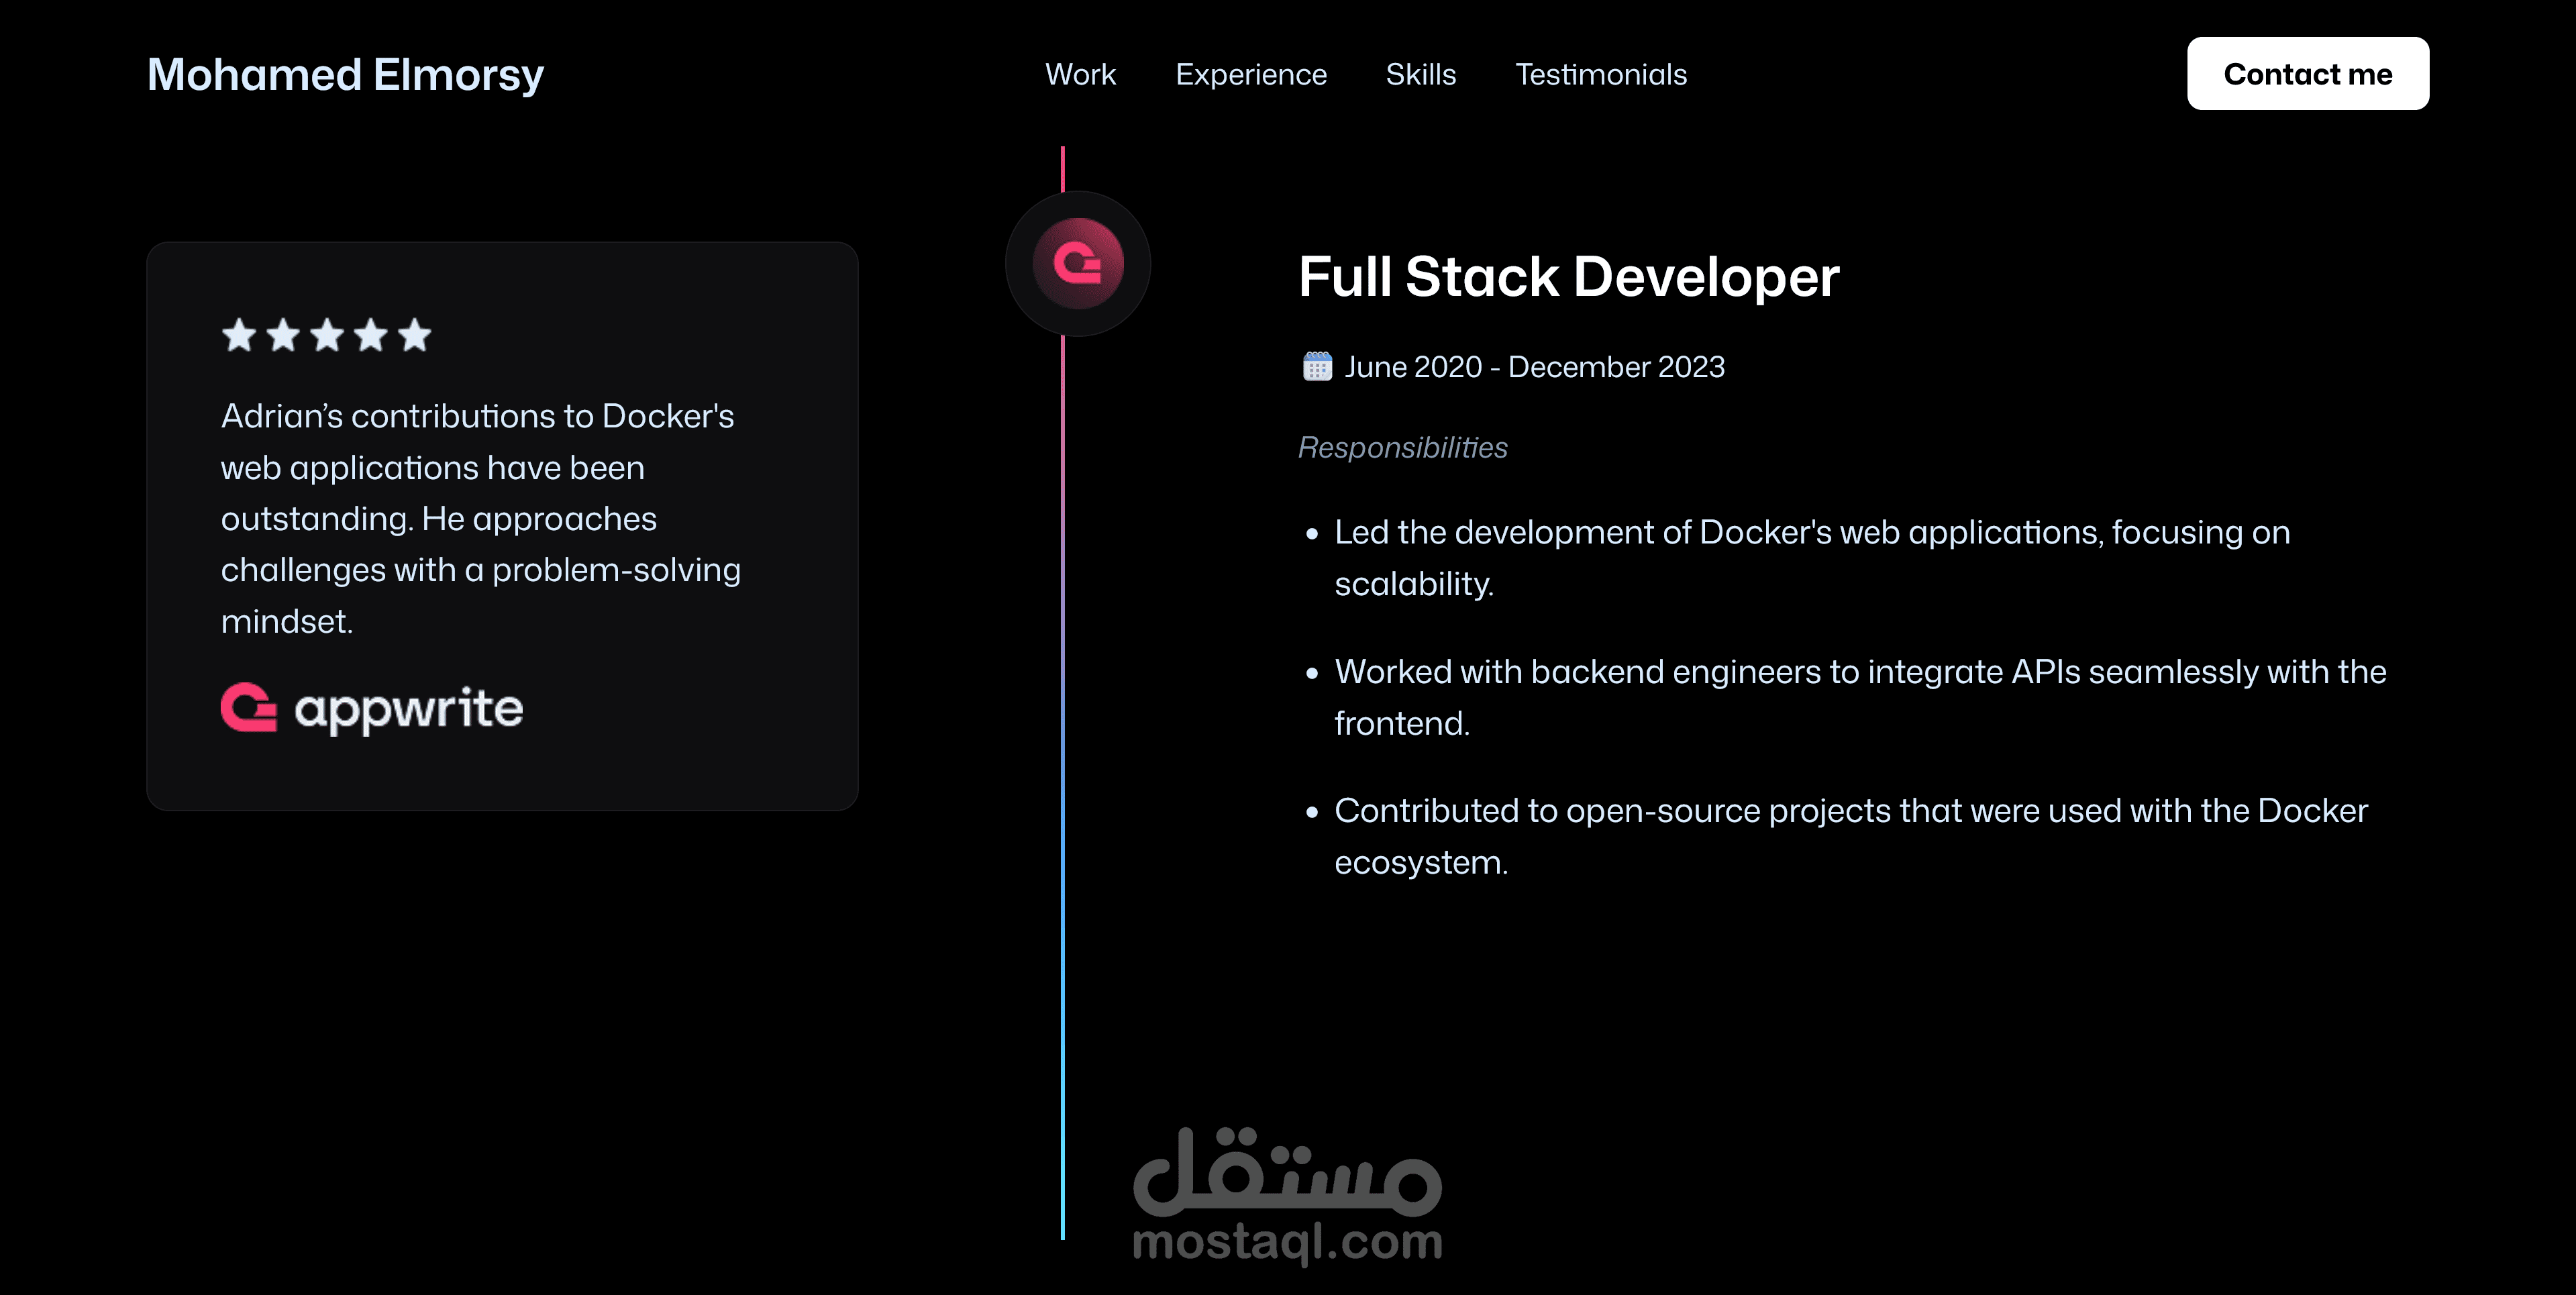Viewport: 2576px width, 1295px height.
Task: Click the second rating star
Action: click(x=283, y=335)
